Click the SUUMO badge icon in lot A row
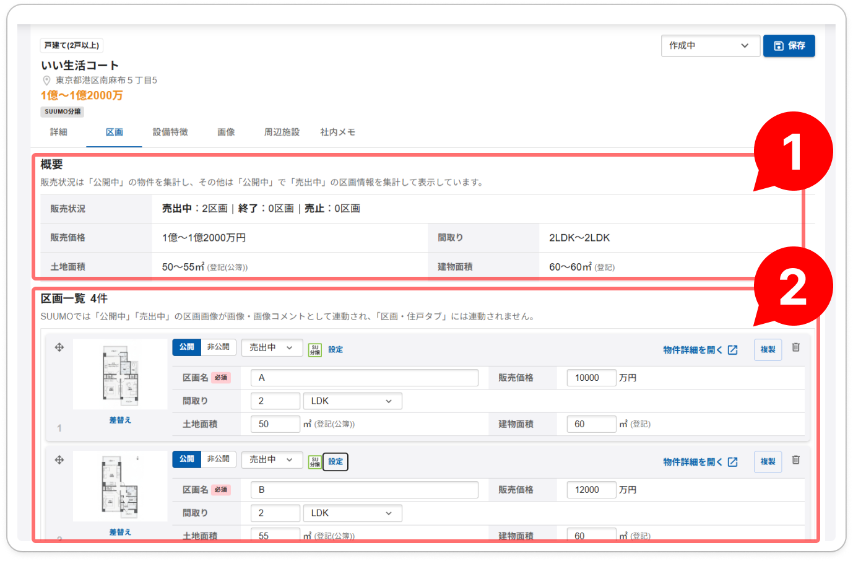The image size is (853, 561). pyautogui.click(x=315, y=350)
